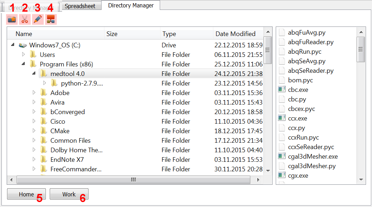This screenshot has height=207, width=372.
Task: Click the medtool 4.0 folder icon
Action: [44, 73]
